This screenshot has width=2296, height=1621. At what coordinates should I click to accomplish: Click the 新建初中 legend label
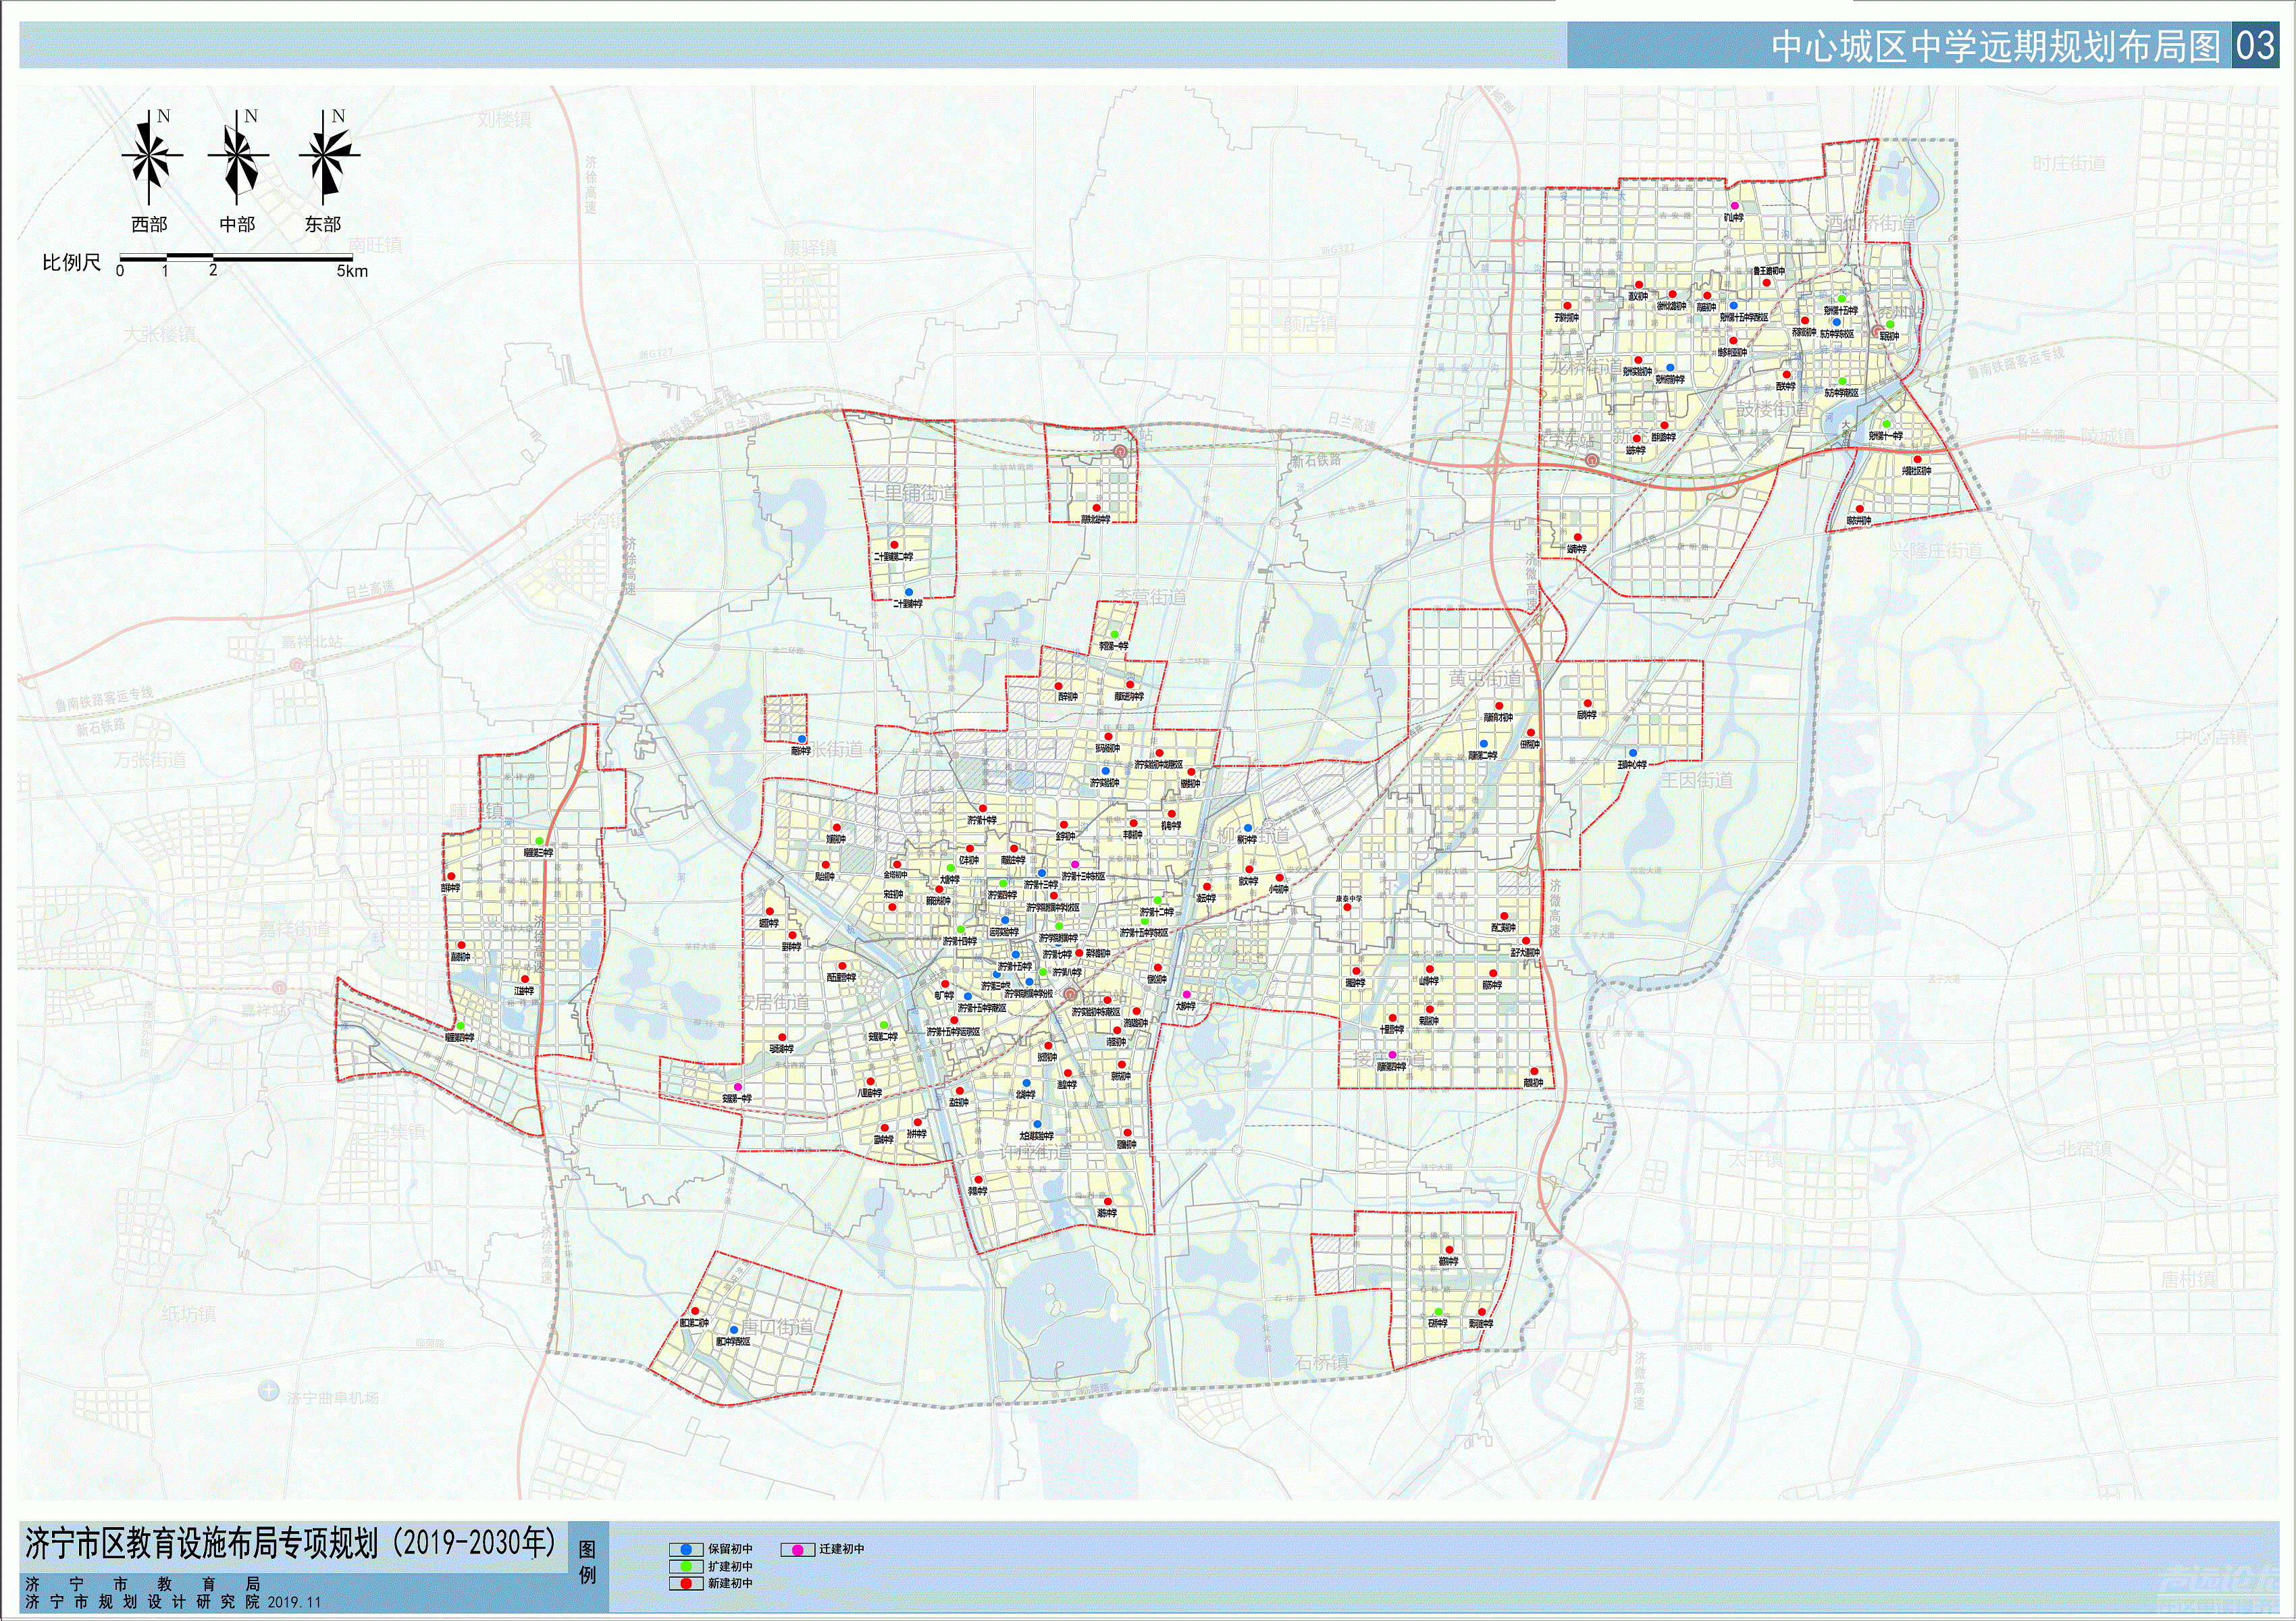(x=730, y=1583)
